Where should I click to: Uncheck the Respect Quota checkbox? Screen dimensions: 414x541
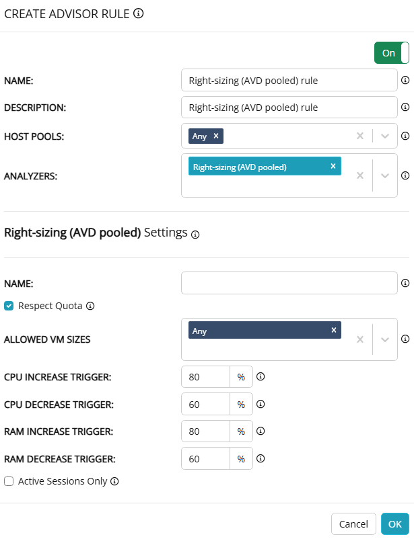point(9,306)
